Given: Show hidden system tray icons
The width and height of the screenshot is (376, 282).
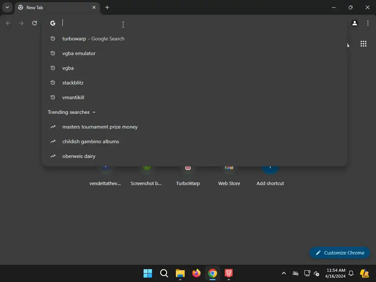Looking at the screenshot, I should point(284,273).
